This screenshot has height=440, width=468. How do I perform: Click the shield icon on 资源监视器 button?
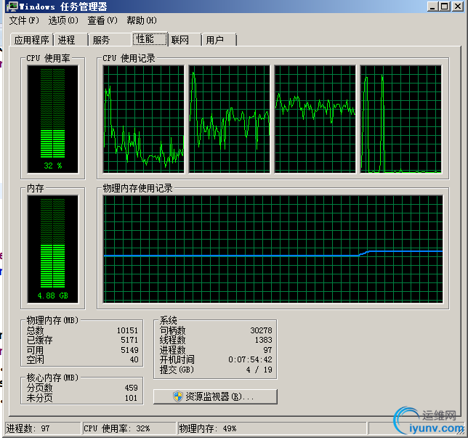[178, 396]
